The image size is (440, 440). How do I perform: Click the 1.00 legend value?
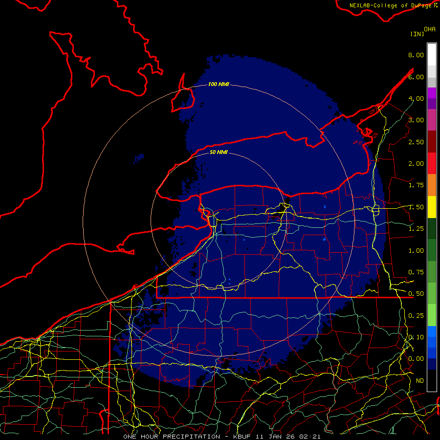coord(416,251)
